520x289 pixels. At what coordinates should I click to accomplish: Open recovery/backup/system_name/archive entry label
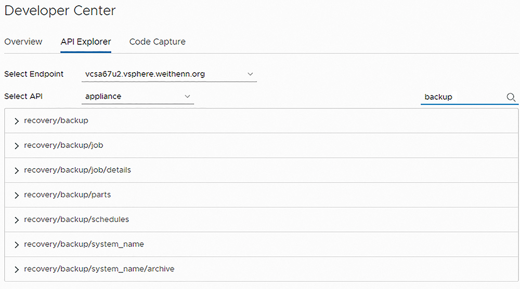tap(99, 269)
